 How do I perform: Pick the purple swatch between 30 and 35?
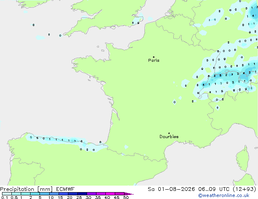[x=92, y=194]
